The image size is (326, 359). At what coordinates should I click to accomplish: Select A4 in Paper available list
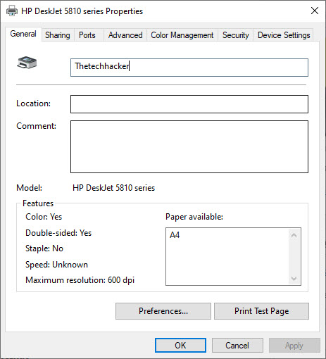[175, 235]
